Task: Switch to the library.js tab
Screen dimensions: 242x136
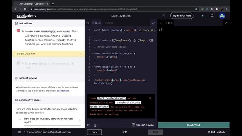Action: 109,23
